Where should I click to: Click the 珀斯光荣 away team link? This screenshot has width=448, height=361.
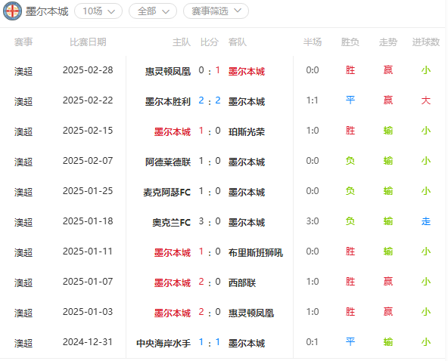click(x=247, y=131)
